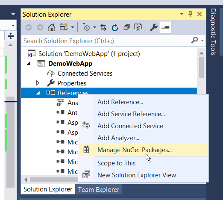
Task: Open the Pending Changes Filter dropdown arrow
Action: (x=95, y=27)
